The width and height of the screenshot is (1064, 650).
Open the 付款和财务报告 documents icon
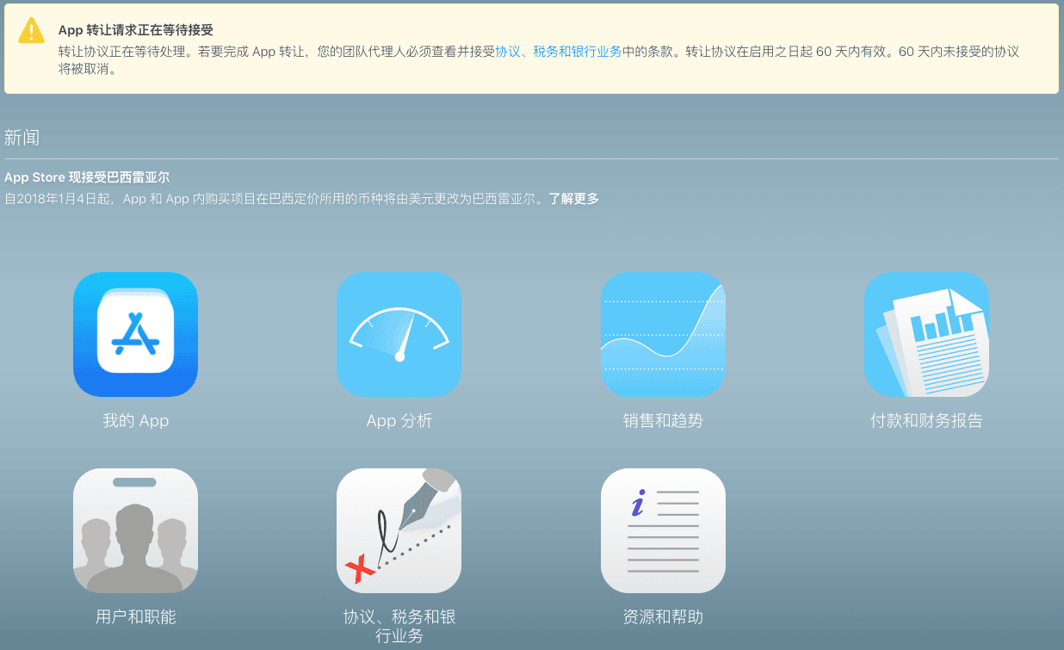pos(926,334)
